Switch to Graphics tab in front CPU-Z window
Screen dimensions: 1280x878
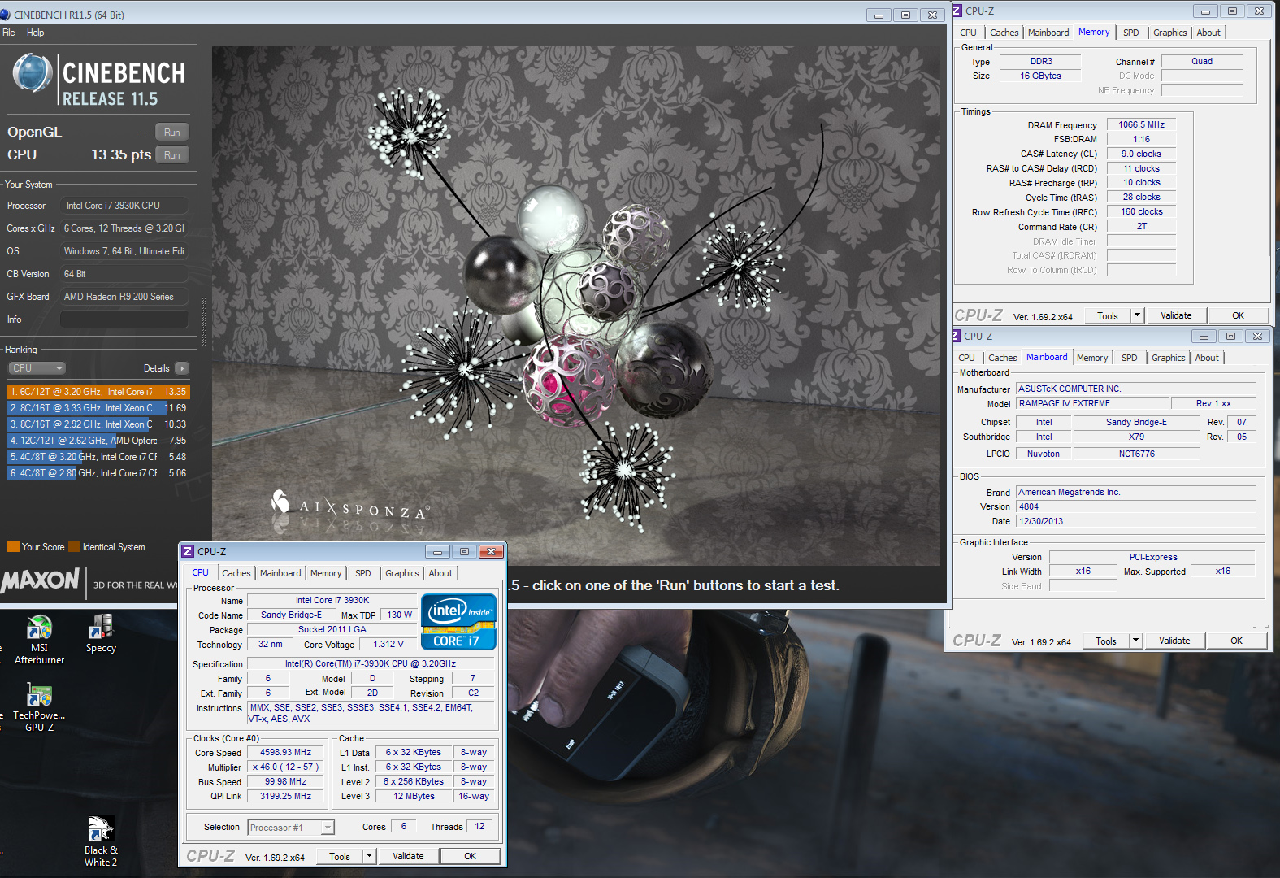[x=402, y=573]
